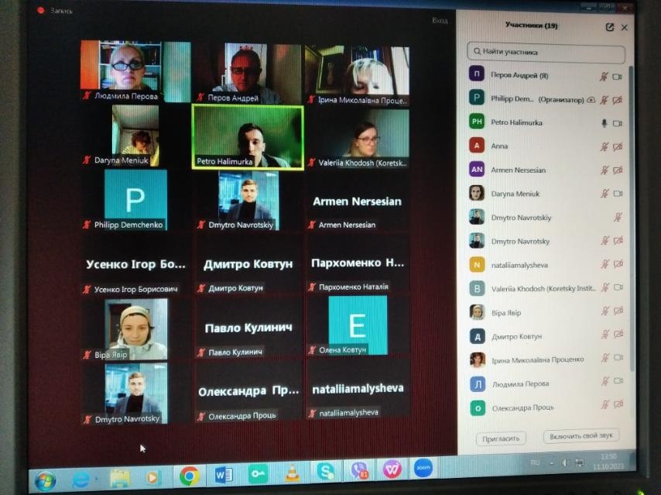This screenshot has height=495, width=661.
Task: Select Philipp Demchenko P tile
Action: pyautogui.click(x=135, y=200)
